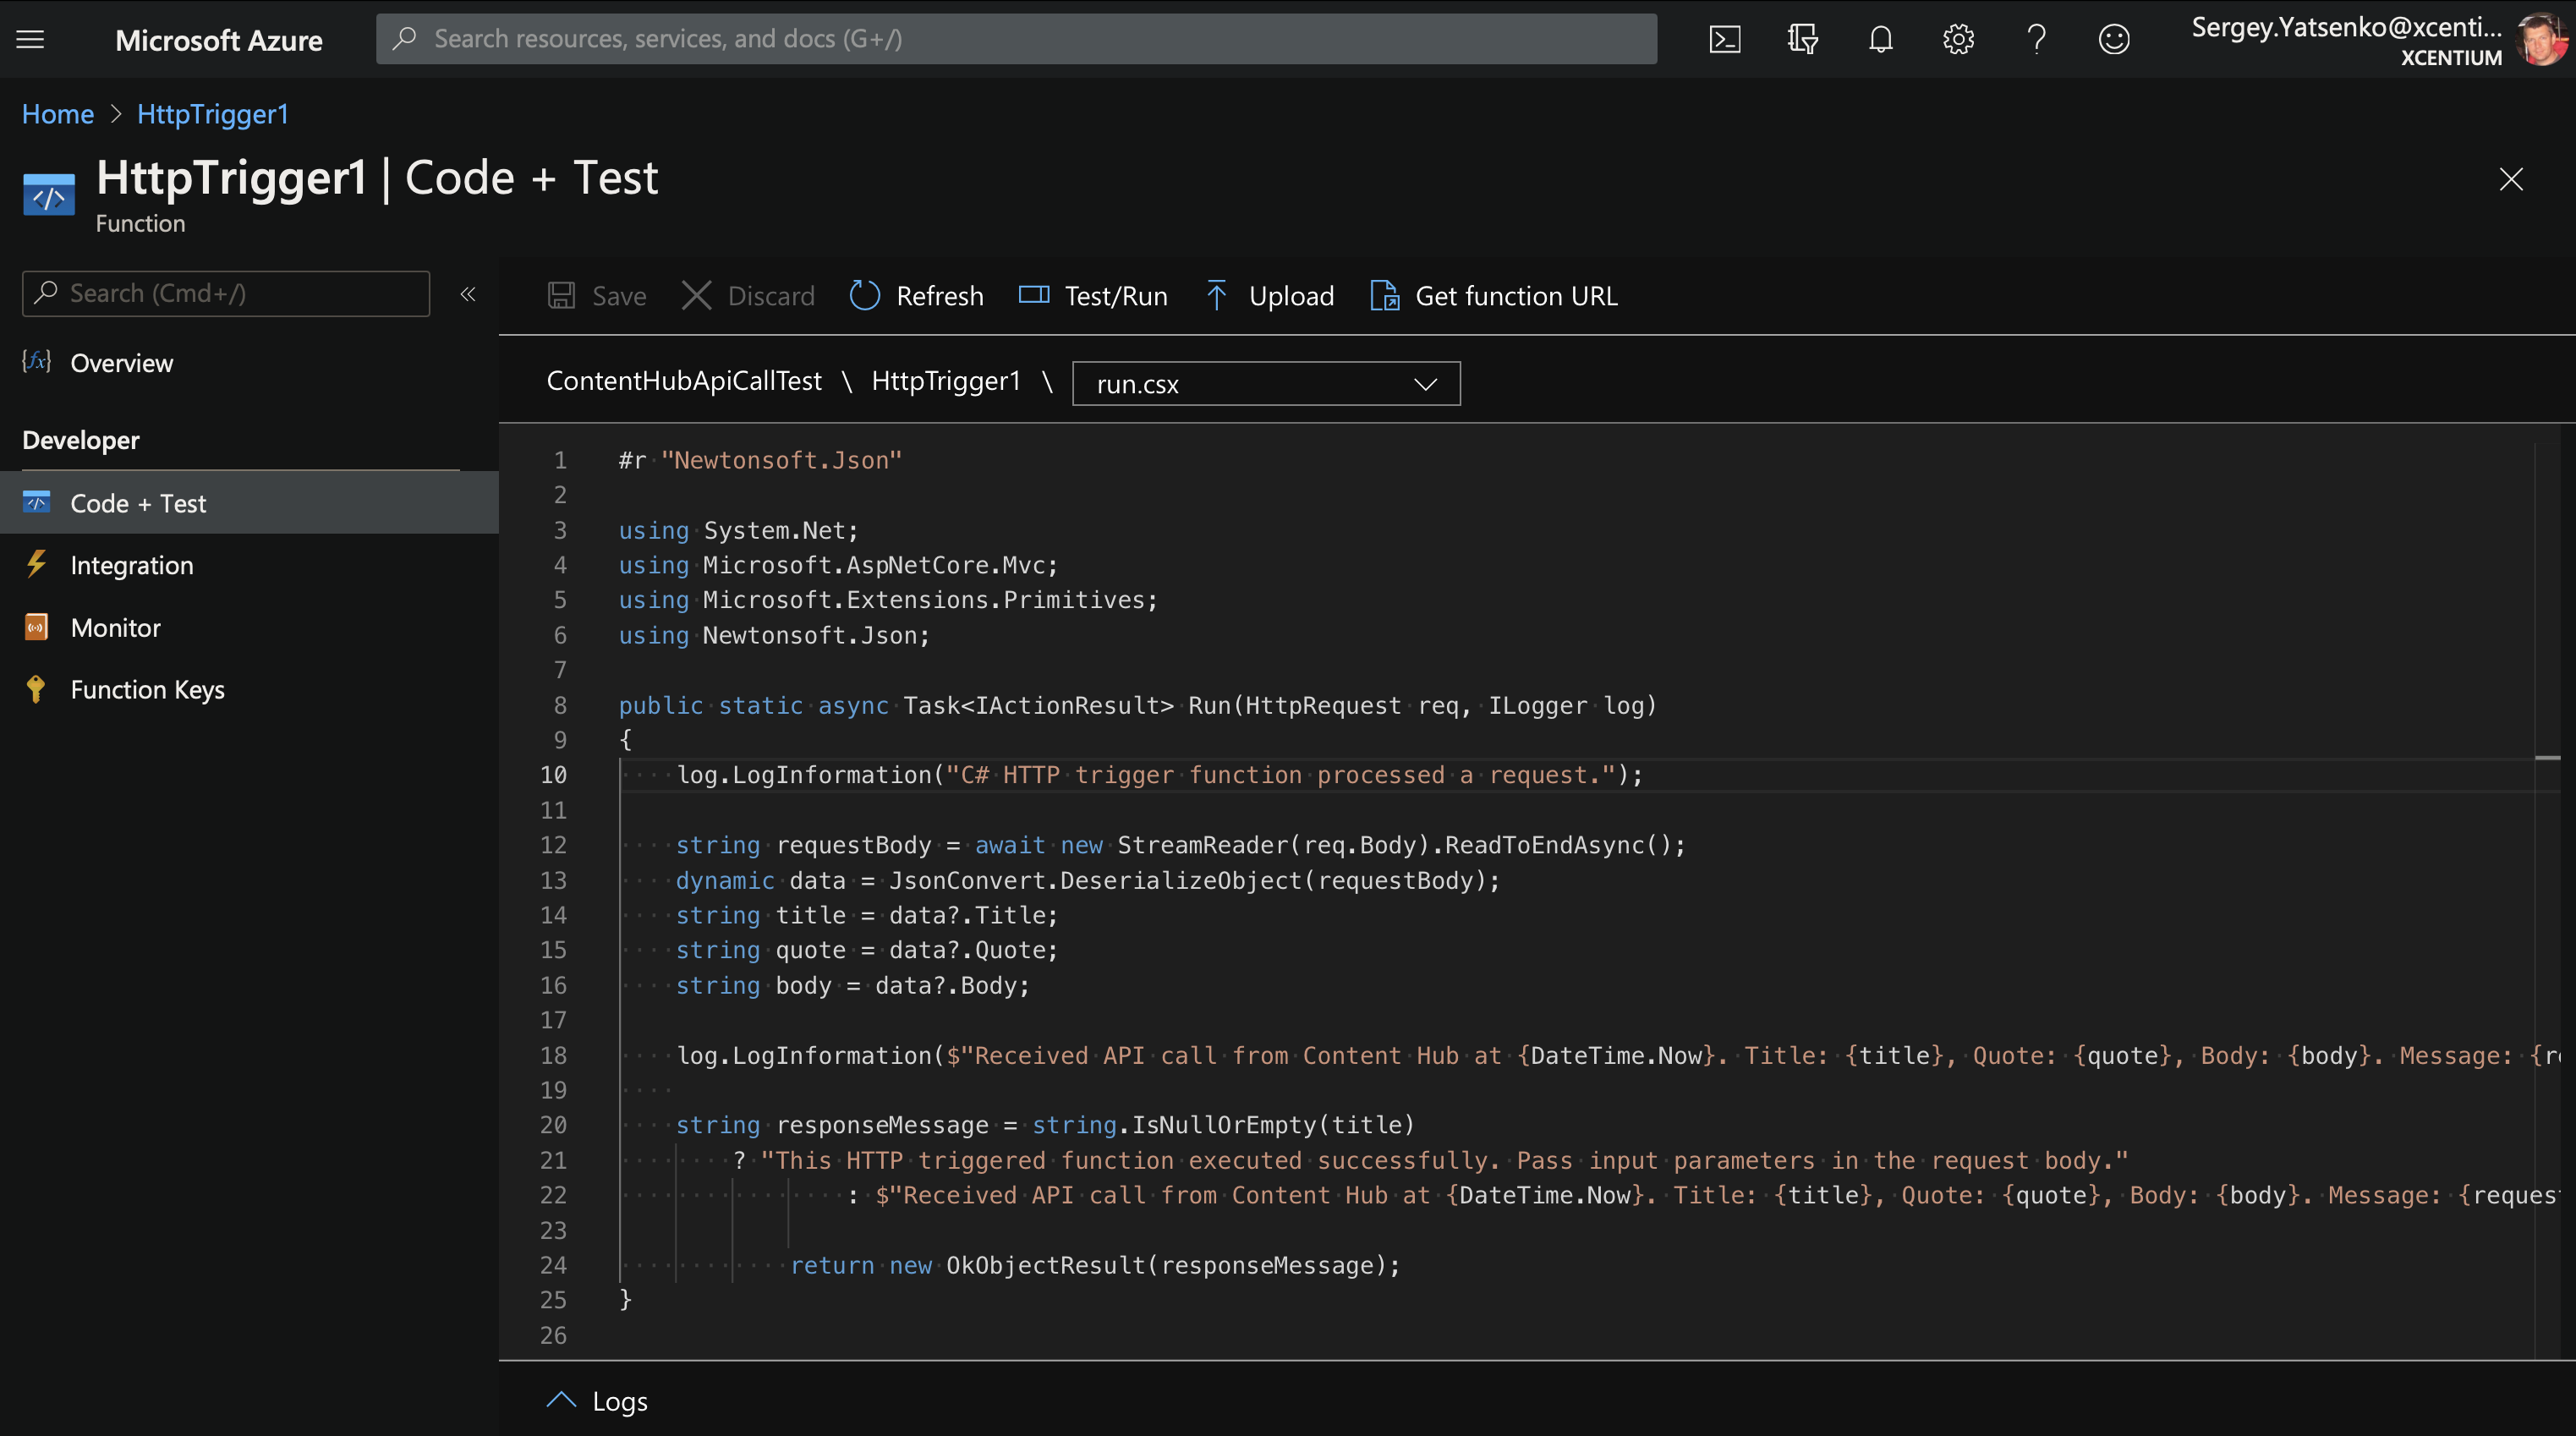Click 'using Microsoft.AspNetCore.Mvc;' code line
The width and height of the screenshot is (2576, 1436).
pos(838,565)
